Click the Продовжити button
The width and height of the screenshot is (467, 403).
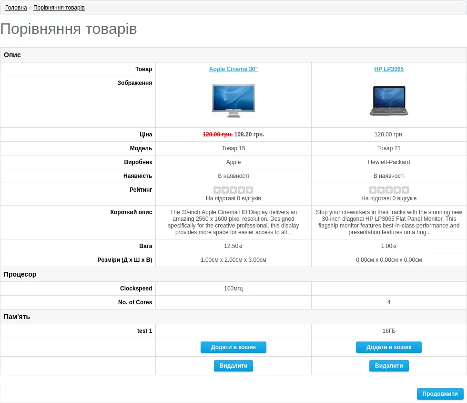coord(440,394)
